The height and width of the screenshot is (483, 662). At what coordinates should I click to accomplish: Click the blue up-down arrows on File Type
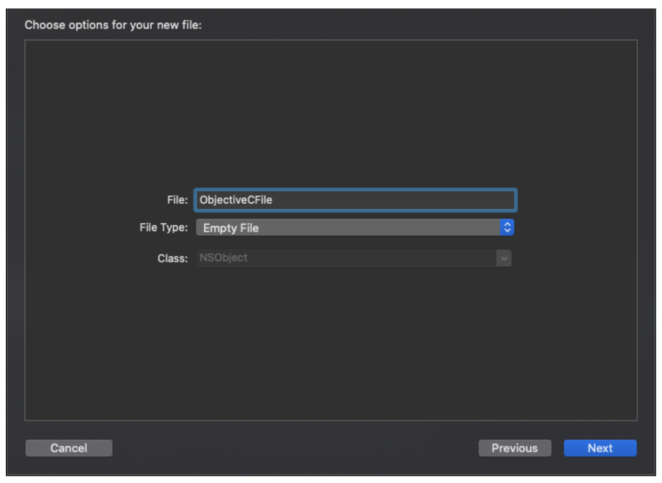tap(507, 228)
